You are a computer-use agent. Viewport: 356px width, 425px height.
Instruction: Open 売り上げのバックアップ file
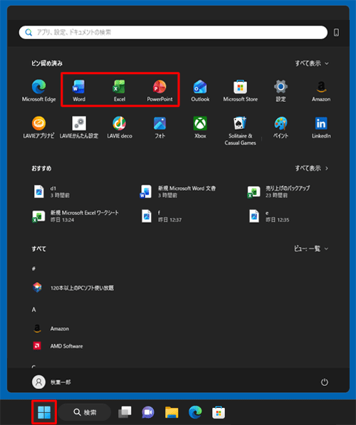(279, 191)
